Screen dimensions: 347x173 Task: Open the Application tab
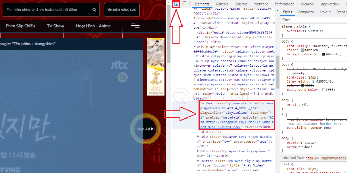click(330, 4)
